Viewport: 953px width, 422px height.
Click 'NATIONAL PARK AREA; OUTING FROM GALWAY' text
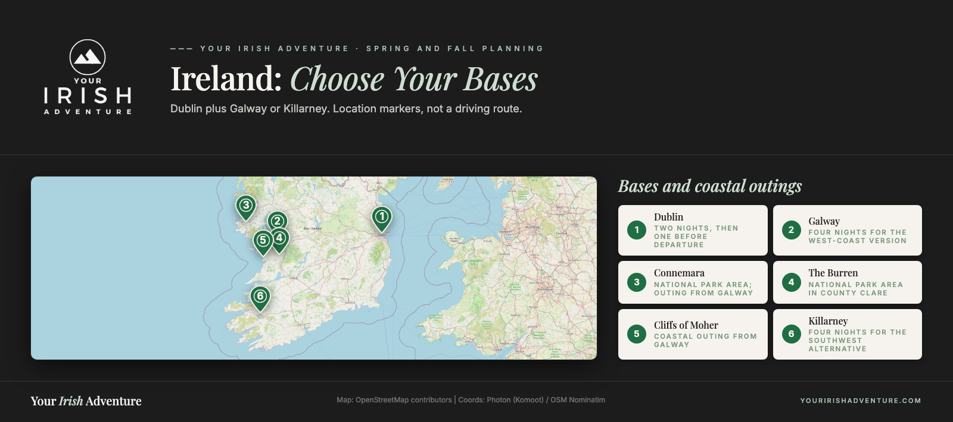[703, 289]
